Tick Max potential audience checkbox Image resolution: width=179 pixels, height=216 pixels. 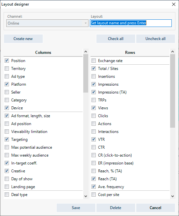[x=7, y=147]
